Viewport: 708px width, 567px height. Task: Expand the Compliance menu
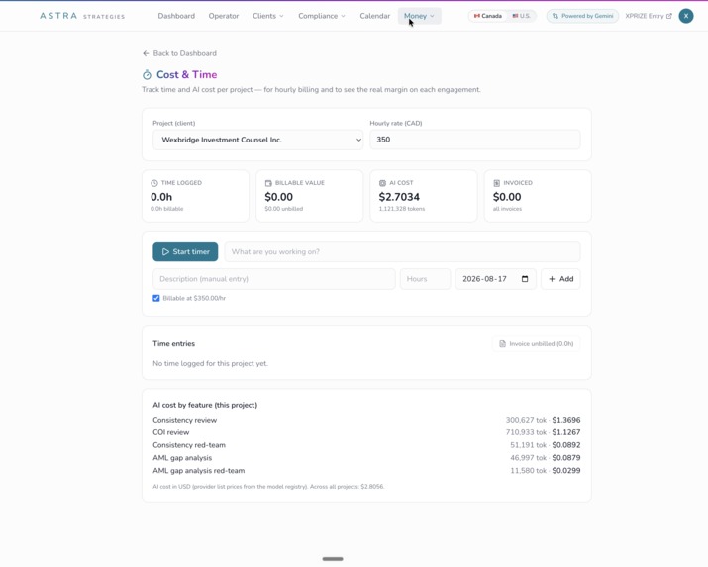click(x=322, y=16)
